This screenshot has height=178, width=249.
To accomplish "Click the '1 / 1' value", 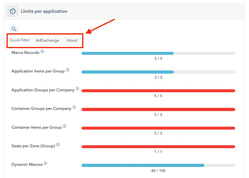I will coord(158,152).
